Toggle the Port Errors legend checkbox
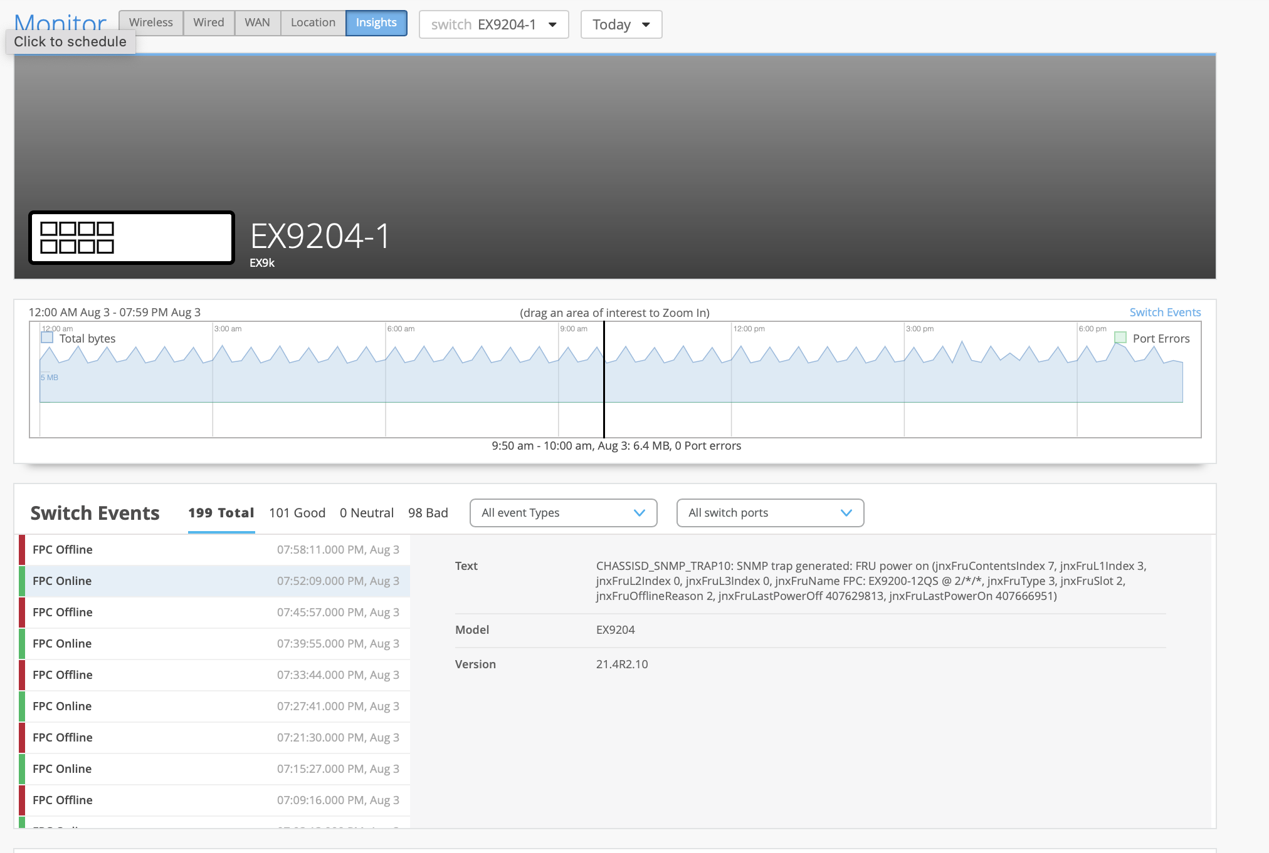Screen dimensions: 1269x853 1120,338
